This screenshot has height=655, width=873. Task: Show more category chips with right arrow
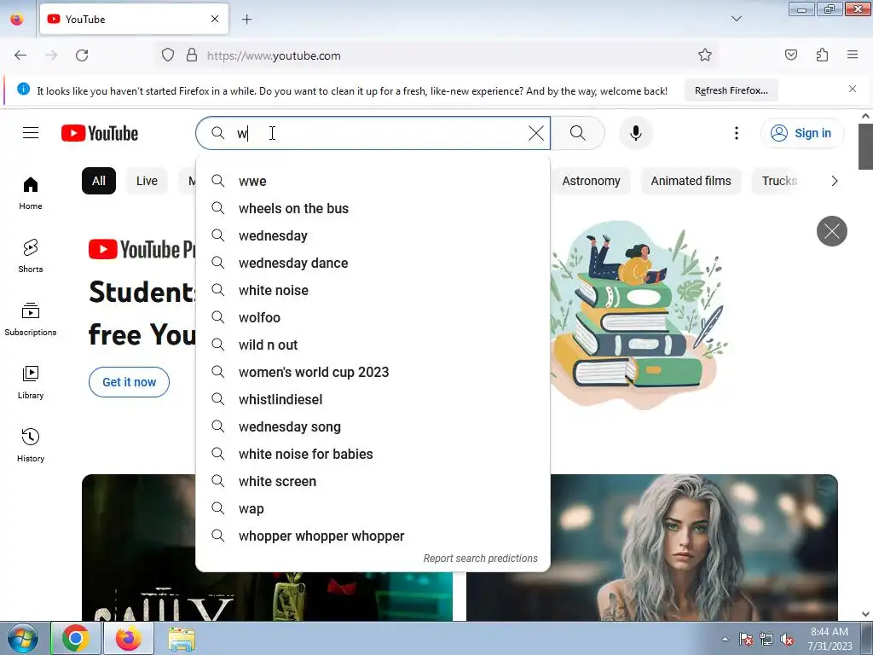point(834,181)
